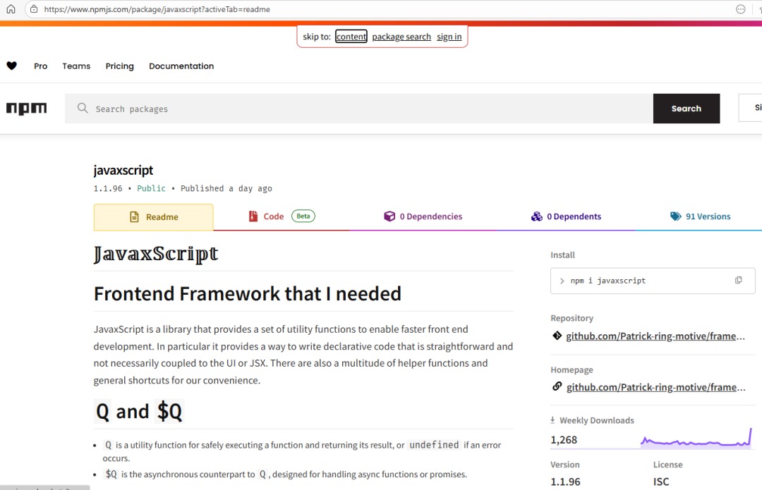Click the weekly downloads arrow icon
Image resolution: width=762 pixels, height=490 pixels.
click(x=552, y=420)
